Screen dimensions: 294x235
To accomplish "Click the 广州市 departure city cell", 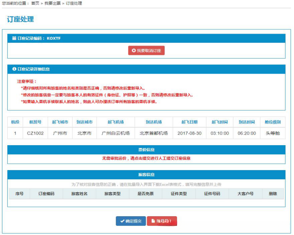I will coord(60,133).
